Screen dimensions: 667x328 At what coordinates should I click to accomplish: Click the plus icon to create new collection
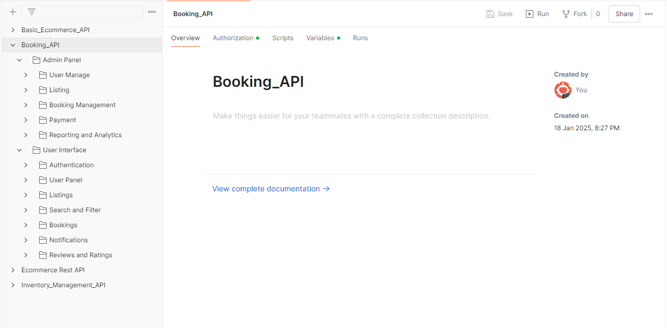click(13, 12)
